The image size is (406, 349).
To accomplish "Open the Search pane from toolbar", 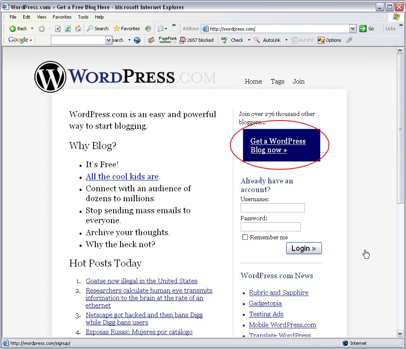I will tap(98, 29).
